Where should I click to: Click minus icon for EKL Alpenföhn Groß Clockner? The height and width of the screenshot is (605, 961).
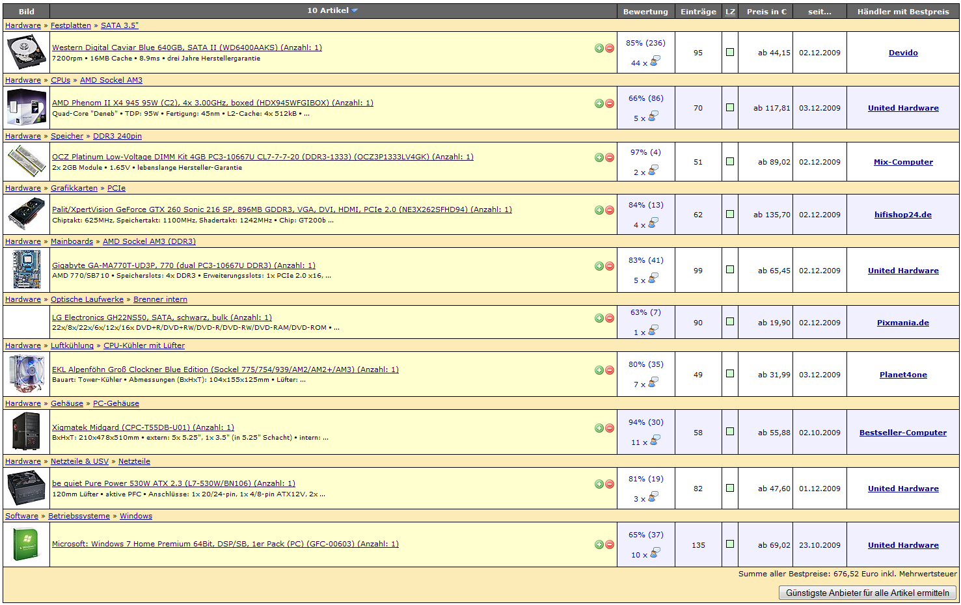610,370
